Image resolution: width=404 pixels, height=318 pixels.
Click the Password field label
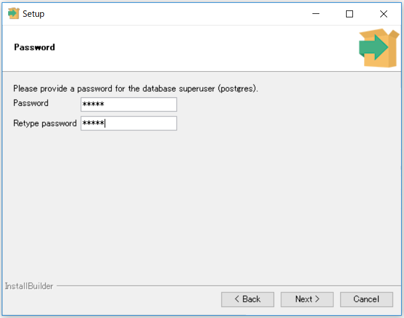[x=31, y=103]
